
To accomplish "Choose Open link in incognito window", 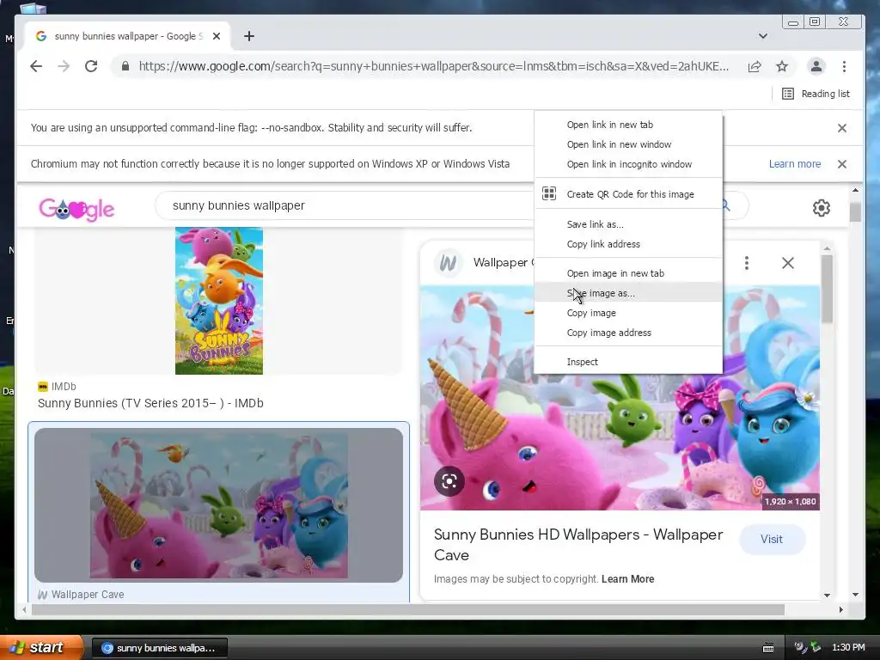I will pos(628,164).
